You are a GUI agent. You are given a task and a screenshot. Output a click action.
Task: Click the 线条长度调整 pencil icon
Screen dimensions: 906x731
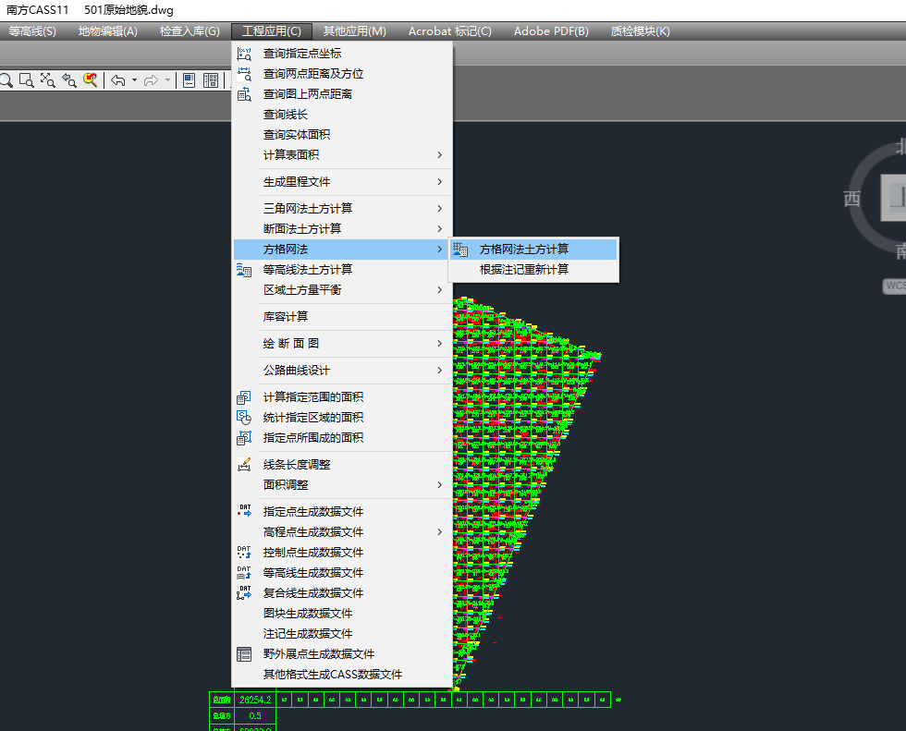(x=244, y=465)
